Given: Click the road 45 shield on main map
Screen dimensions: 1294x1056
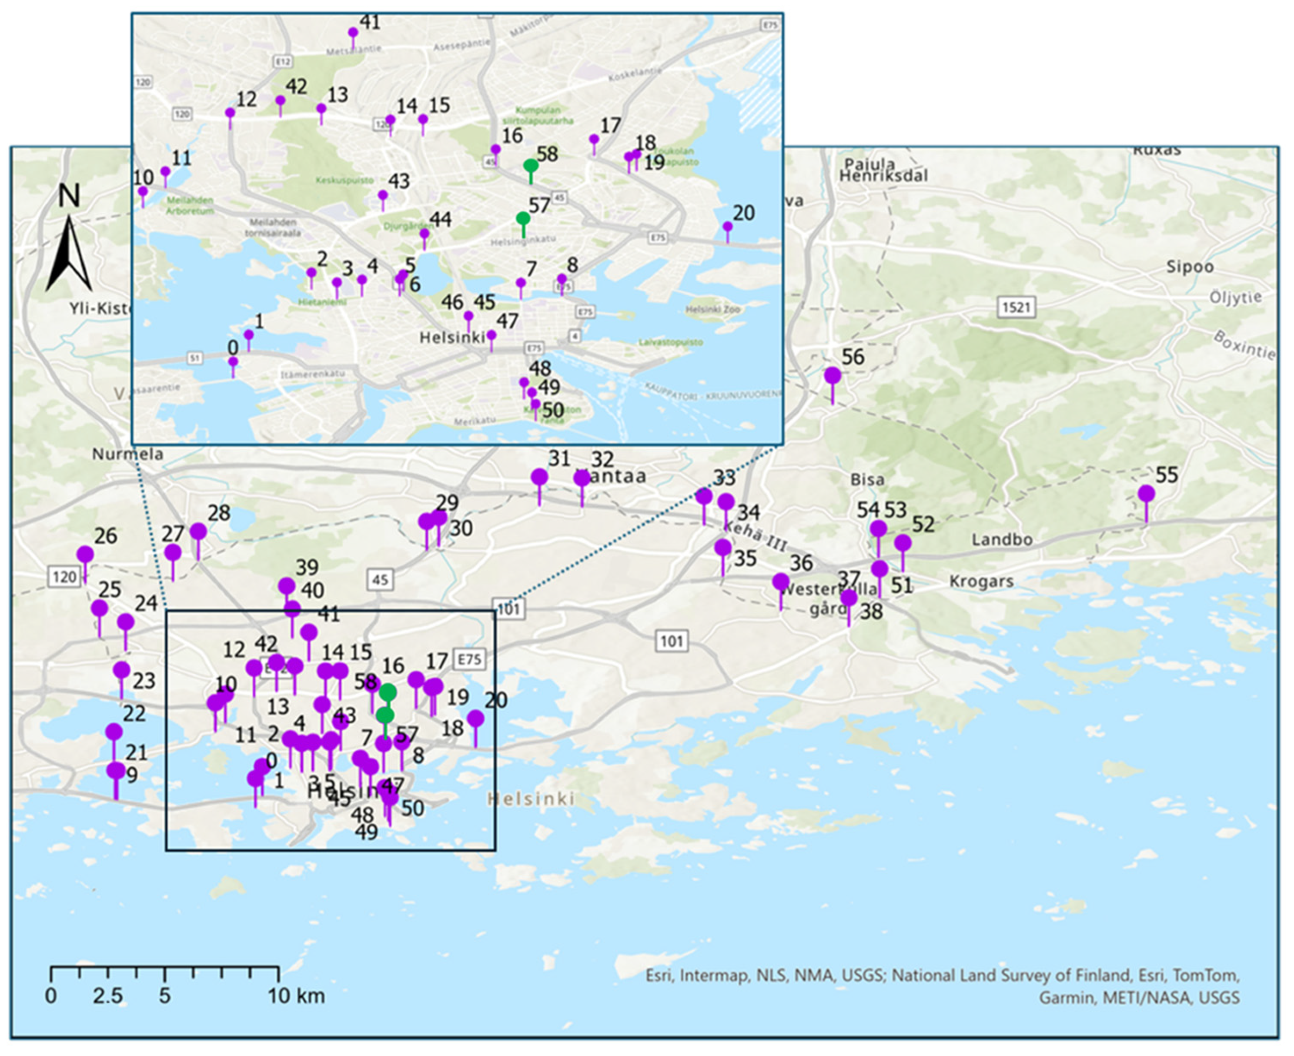Looking at the screenshot, I should point(380,580).
